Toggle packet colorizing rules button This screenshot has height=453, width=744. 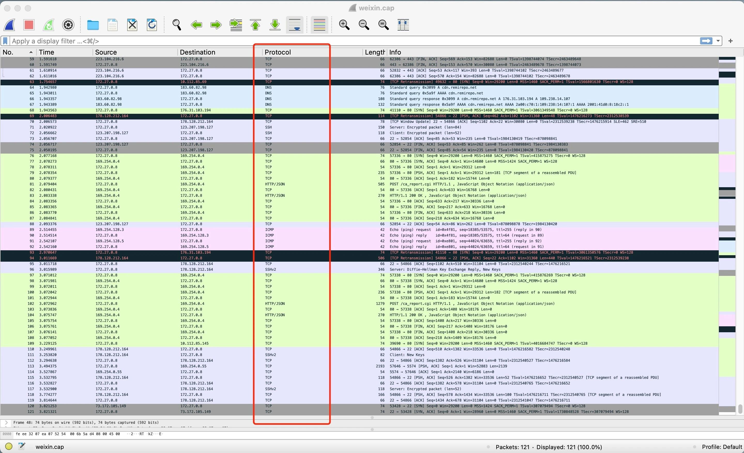(319, 25)
